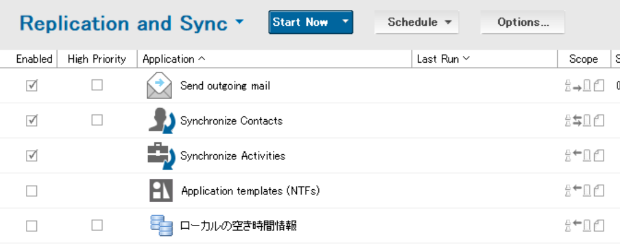Screen dimensions: 620x244
Task: Click the Start Now button
Action: pyautogui.click(x=300, y=22)
